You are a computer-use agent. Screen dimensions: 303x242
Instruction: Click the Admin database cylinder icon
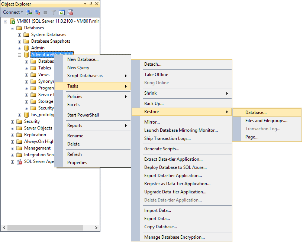point(26,48)
